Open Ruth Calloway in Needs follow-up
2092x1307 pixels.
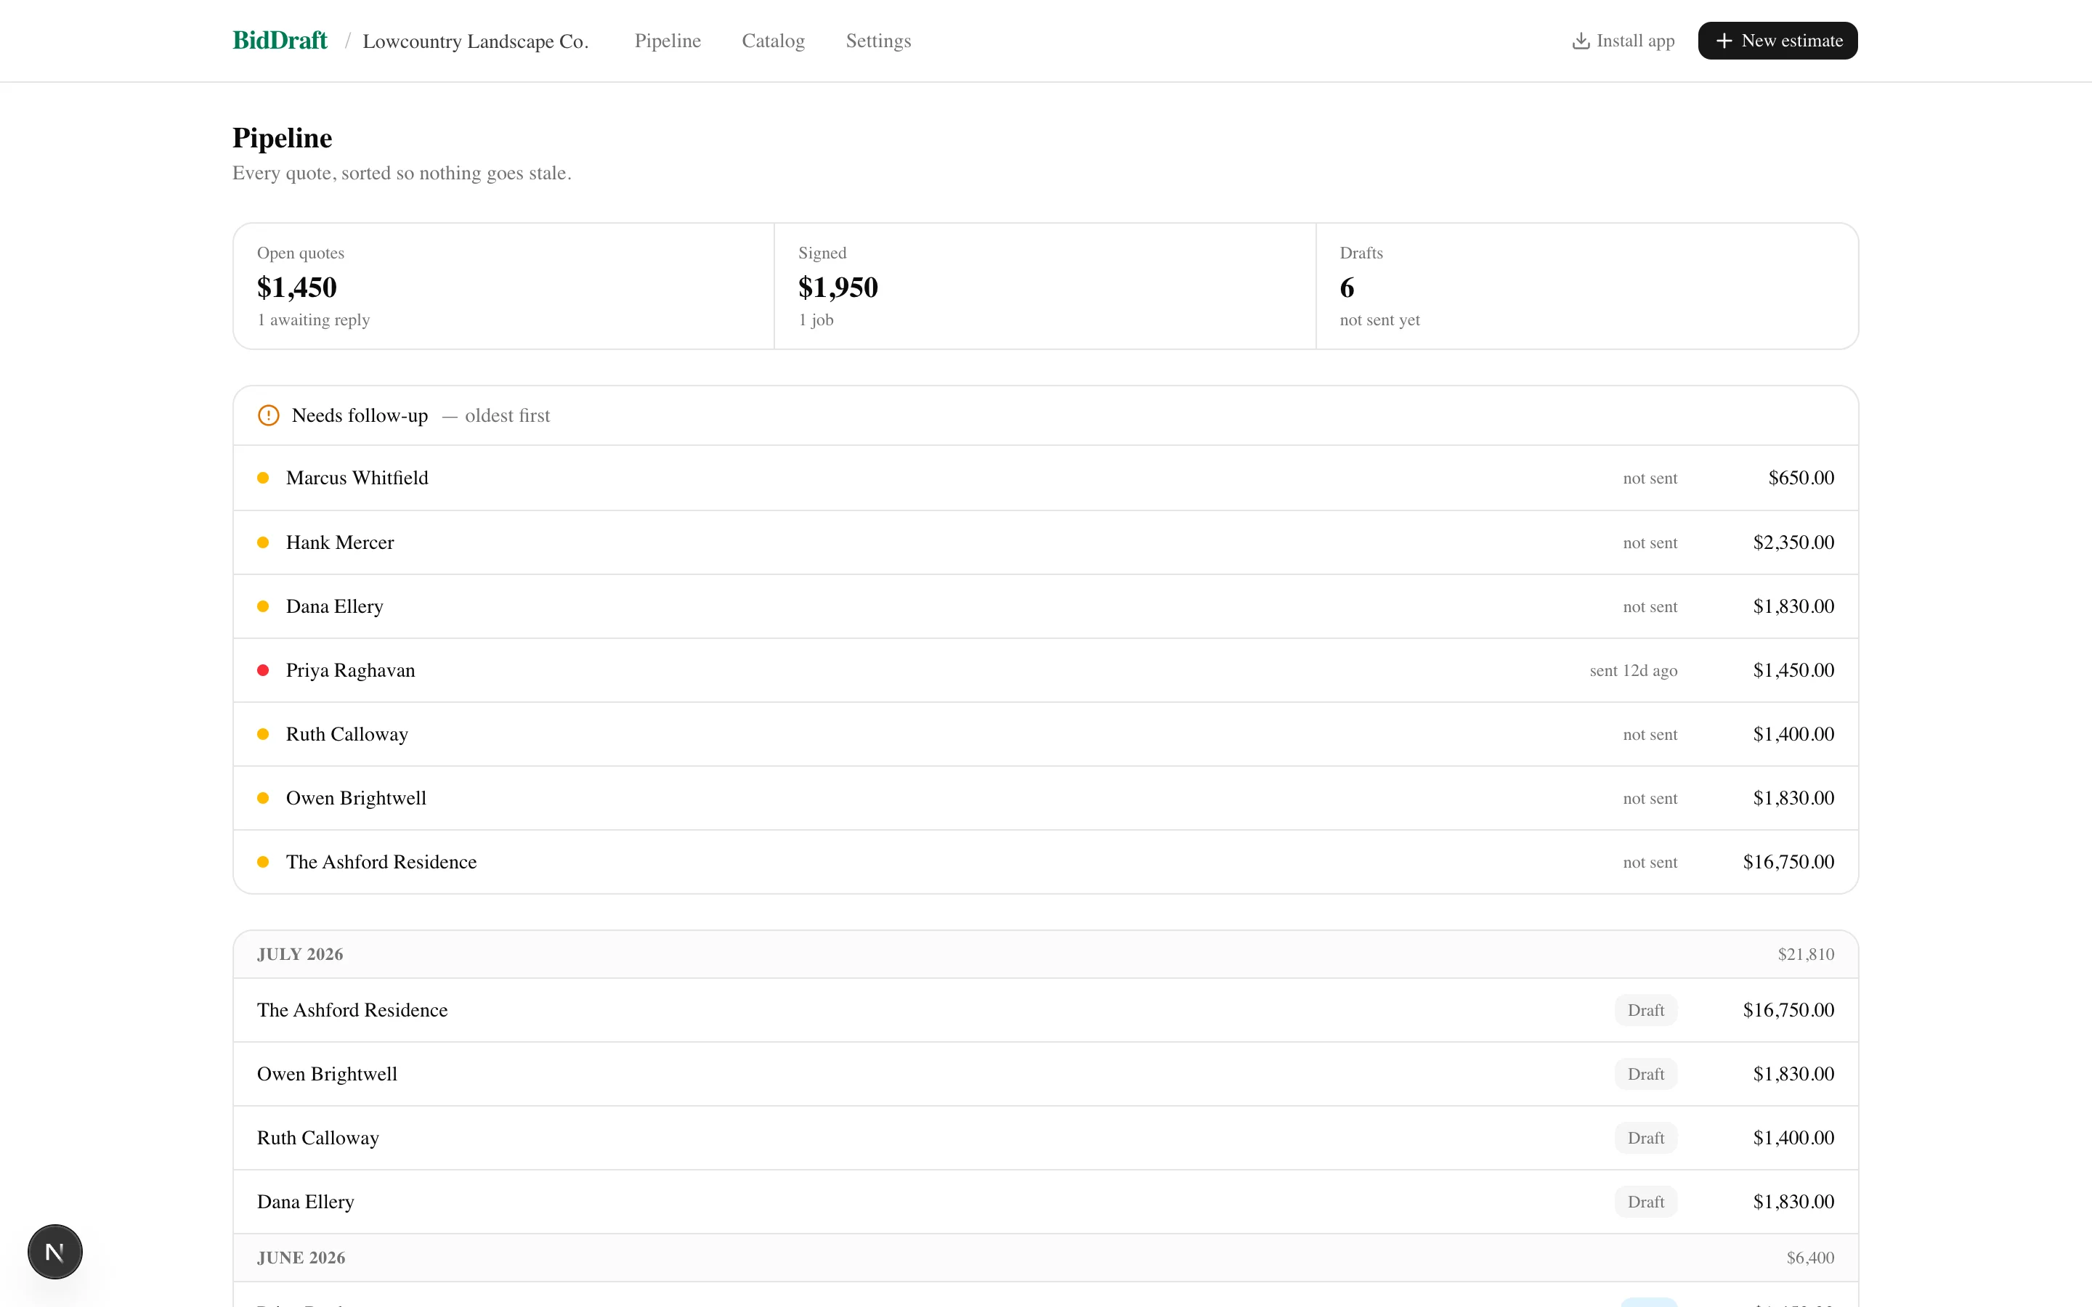(x=1045, y=735)
